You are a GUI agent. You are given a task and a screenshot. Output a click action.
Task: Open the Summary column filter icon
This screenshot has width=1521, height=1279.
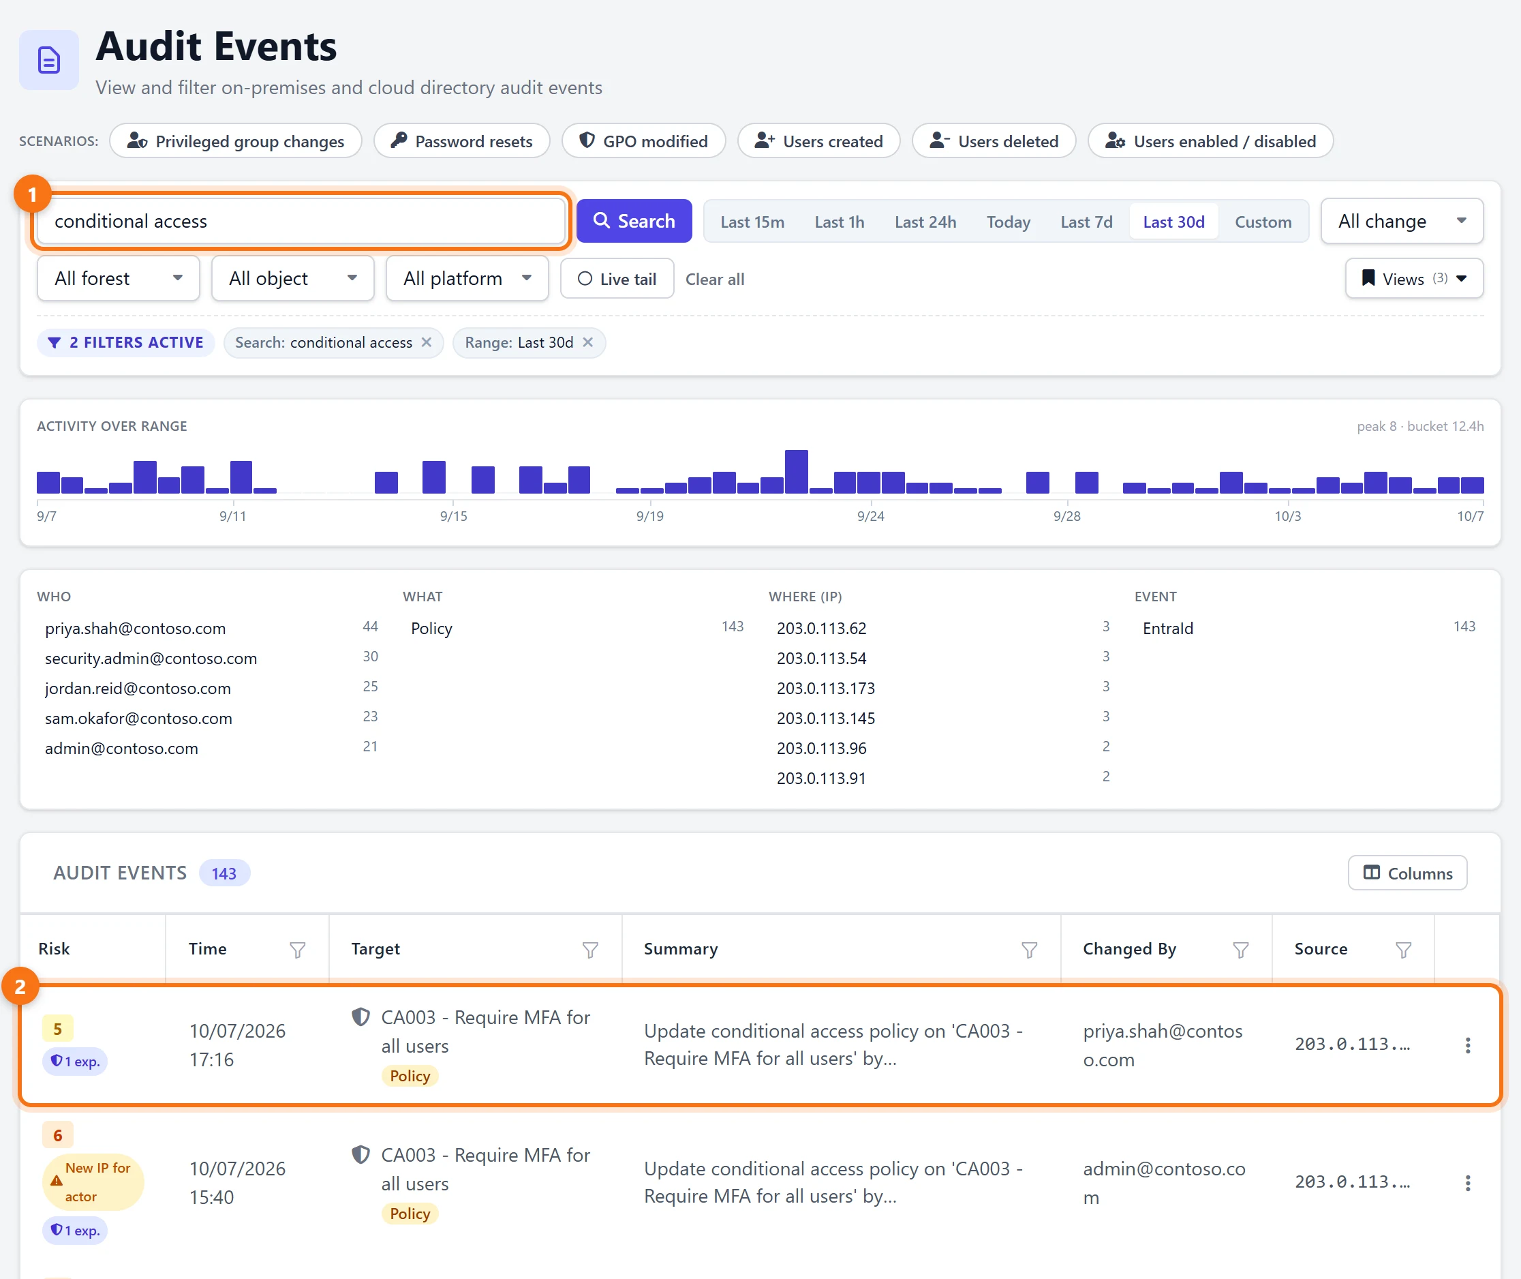tap(1029, 949)
